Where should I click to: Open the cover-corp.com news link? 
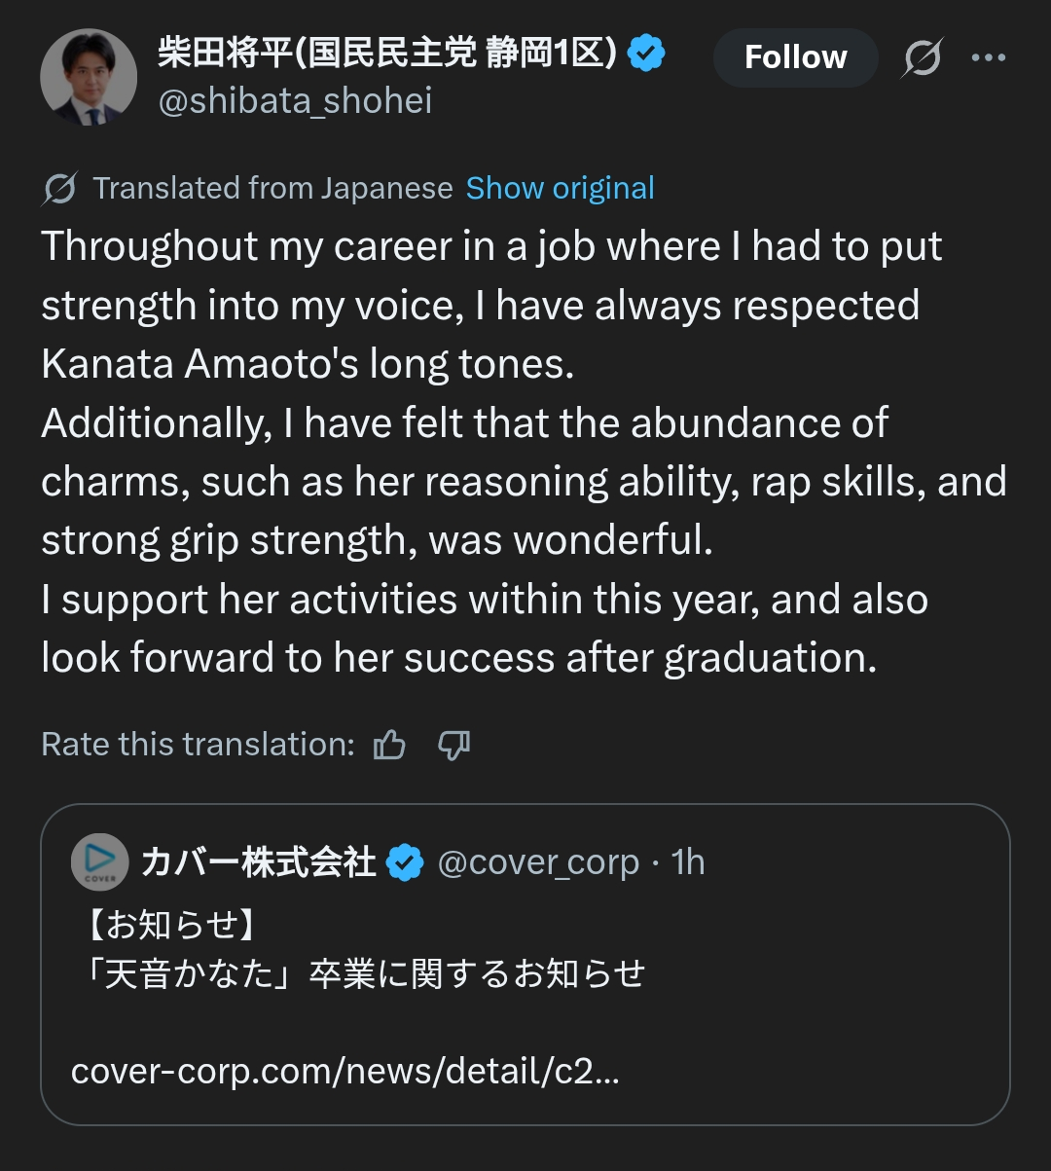[x=344, y=1072]
